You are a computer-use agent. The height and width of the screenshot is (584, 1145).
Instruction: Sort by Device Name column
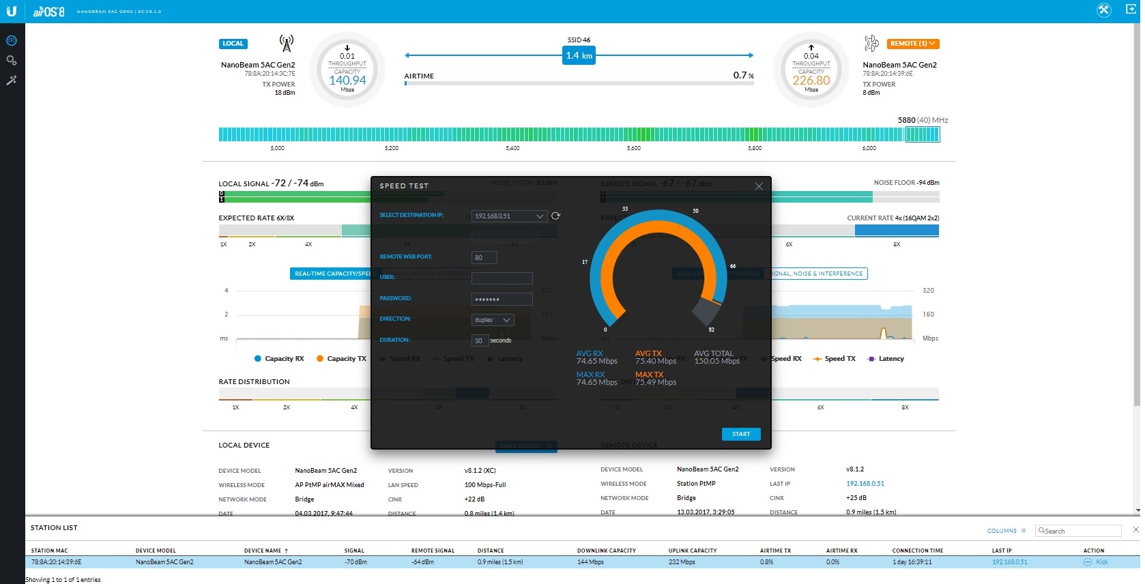(265, 551)
